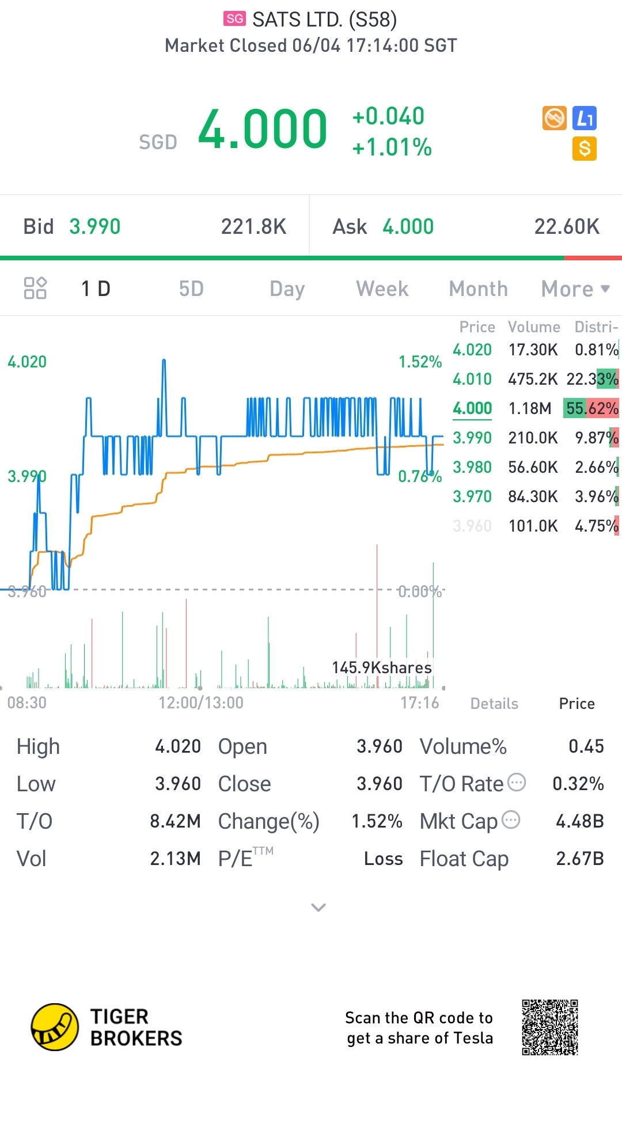
Task: Switch to the Details view toggle
Action: [x=494, y=703]
